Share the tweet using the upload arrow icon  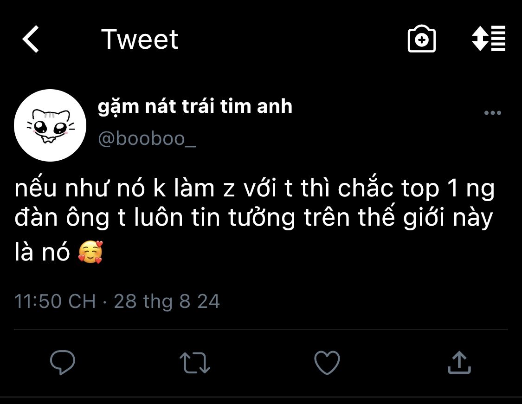tap(459, 362)
